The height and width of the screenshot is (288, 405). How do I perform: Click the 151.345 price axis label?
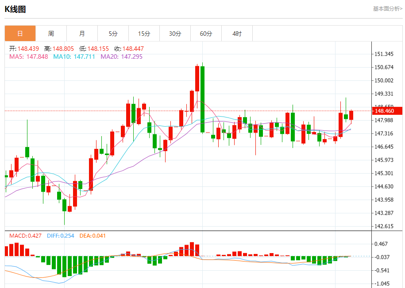pos(384,54)
